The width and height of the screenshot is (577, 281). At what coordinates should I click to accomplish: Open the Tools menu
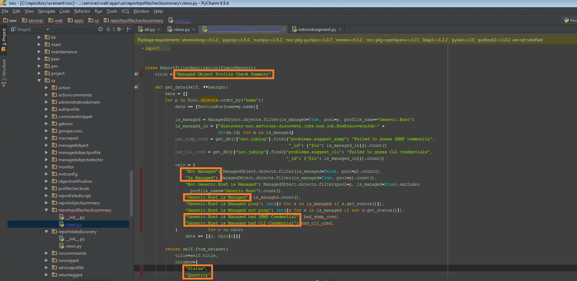[112, 11]
